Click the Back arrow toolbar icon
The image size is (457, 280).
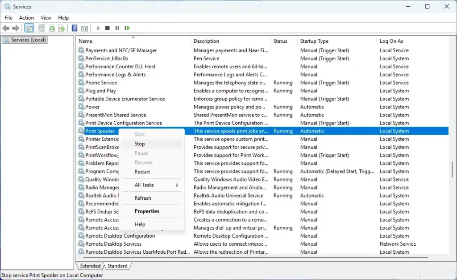(x=6, y=28)
